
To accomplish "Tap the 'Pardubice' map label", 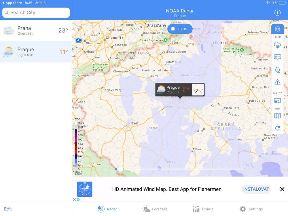I will (x=257, y=101).
